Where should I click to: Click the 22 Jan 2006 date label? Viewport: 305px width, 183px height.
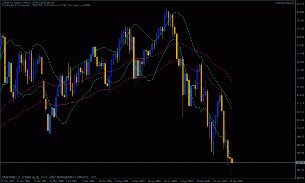[x=23, y=181]
